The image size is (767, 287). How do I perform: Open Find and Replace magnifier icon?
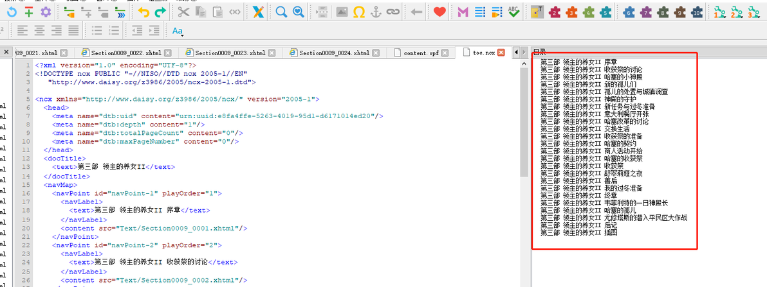(281, 13)
